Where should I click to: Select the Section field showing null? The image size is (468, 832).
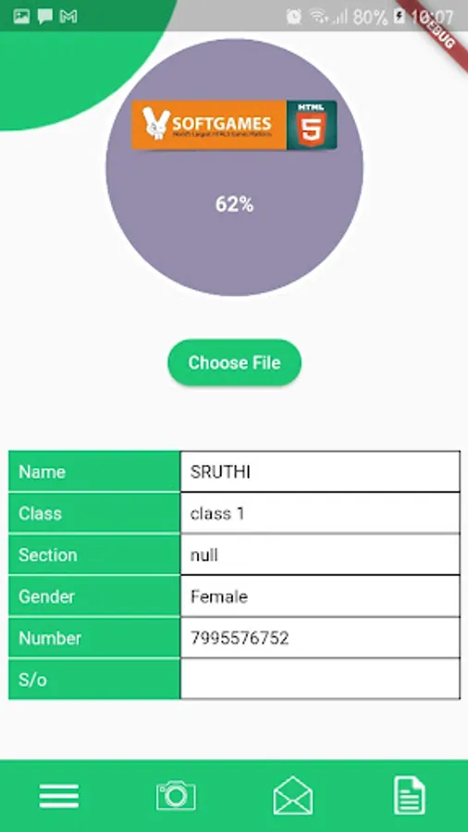(320, 555)
